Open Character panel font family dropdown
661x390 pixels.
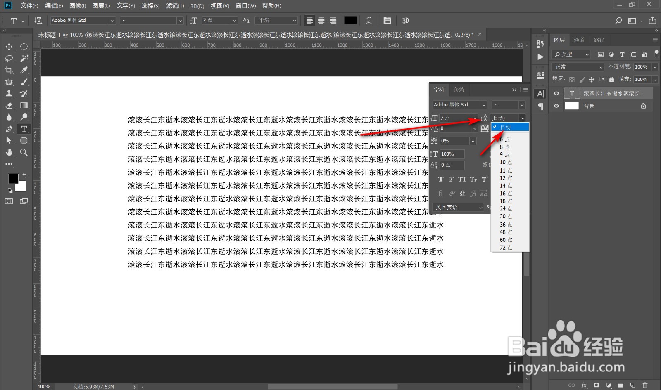484,105
